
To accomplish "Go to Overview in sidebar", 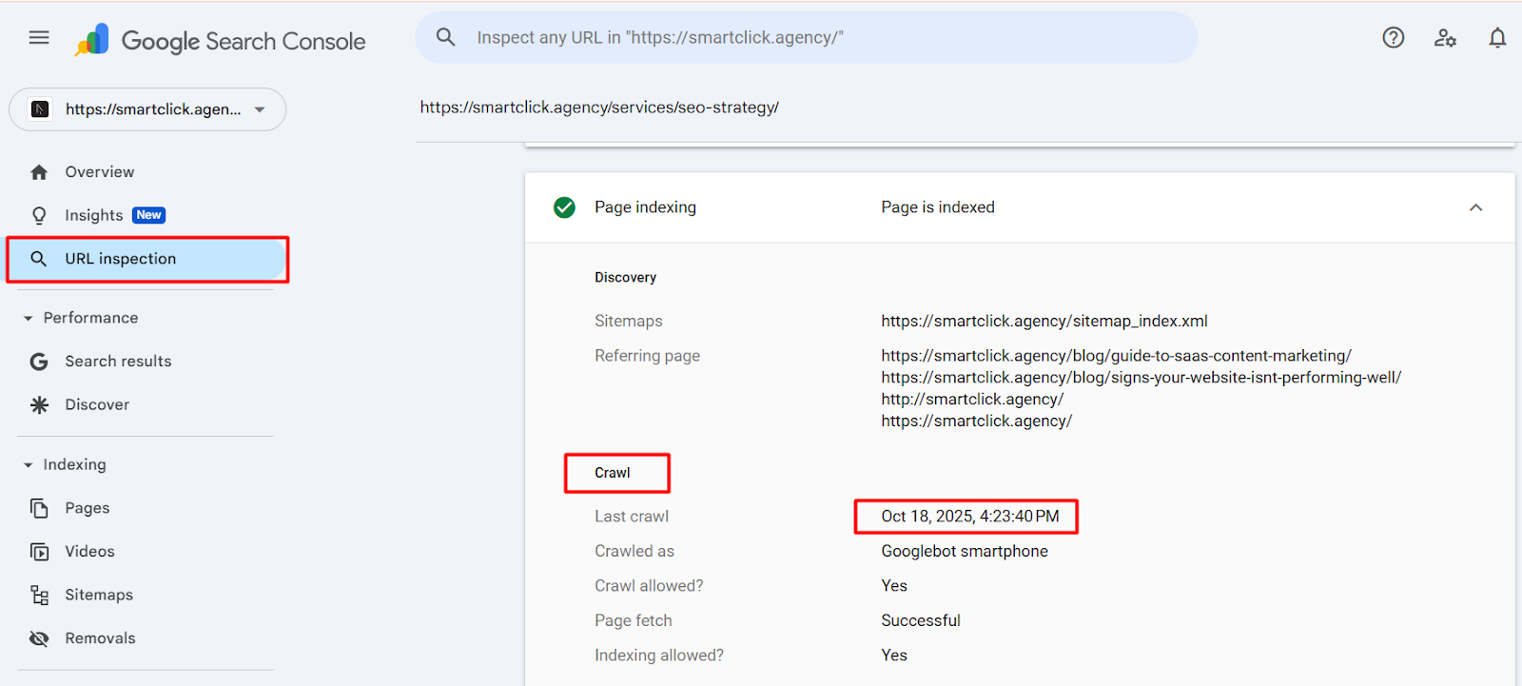I will point(99,172).
